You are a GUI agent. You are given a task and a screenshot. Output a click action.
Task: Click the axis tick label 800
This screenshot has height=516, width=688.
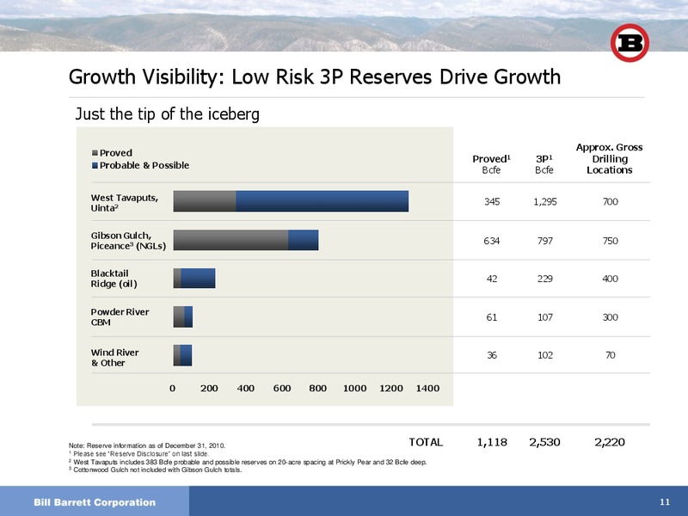317,389
